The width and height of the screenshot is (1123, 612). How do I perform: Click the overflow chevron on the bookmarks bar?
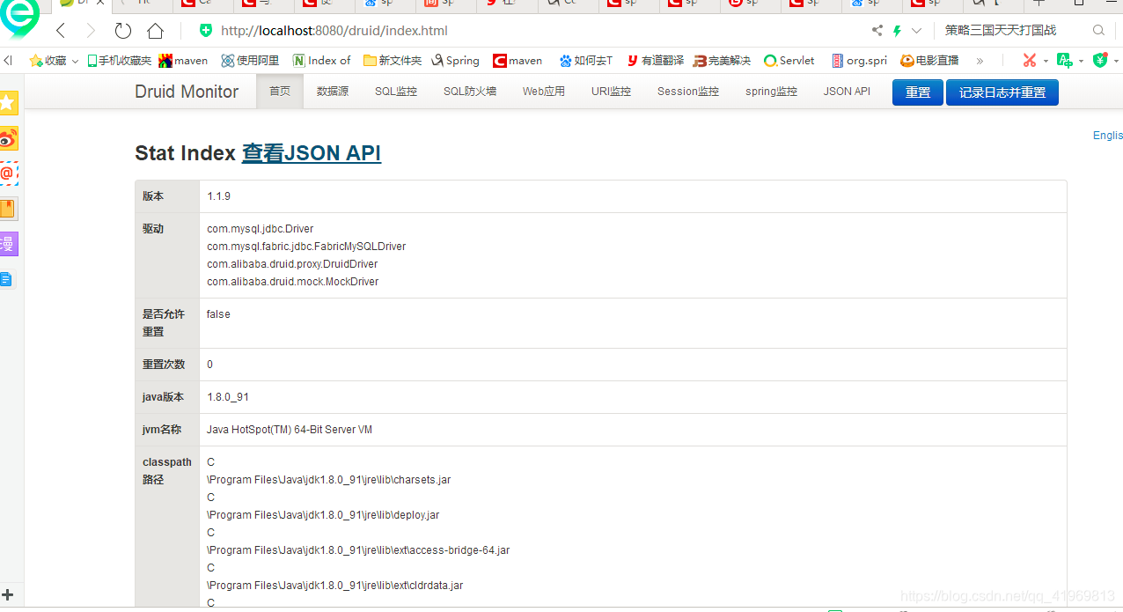[x=980, y=60]
